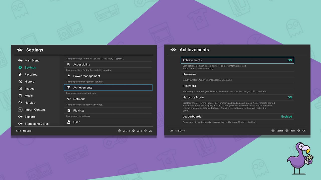
Task: Open Playlists via its list icon
Action: (x=69, y=110)
